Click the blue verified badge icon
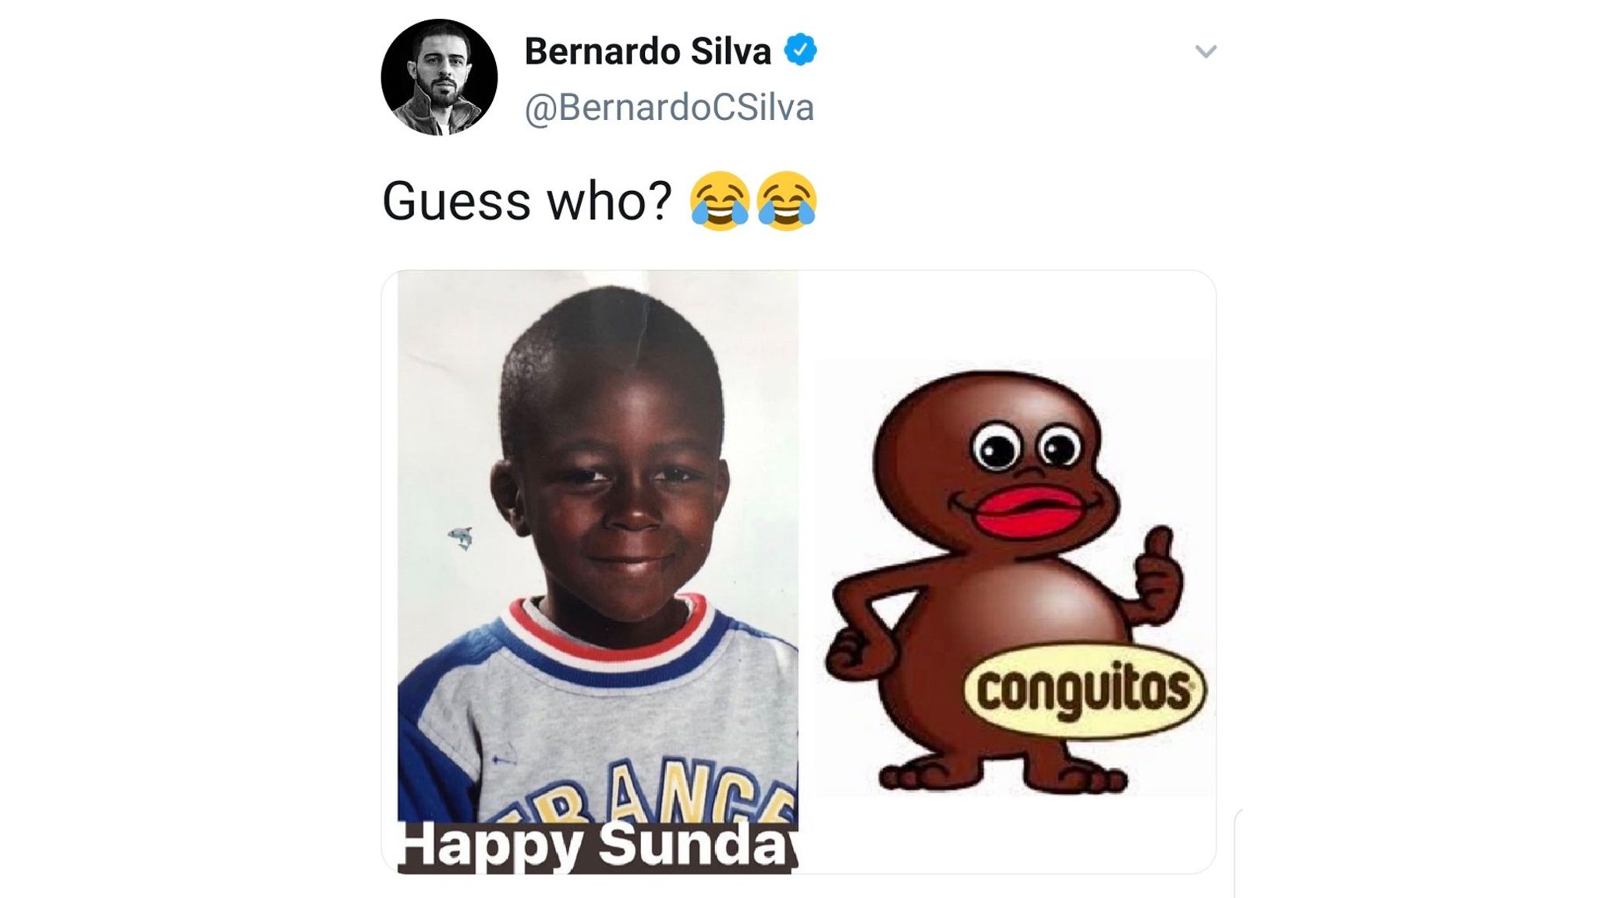The width and height of the screenshot is (1597, 898). click(x=800, y=50)
